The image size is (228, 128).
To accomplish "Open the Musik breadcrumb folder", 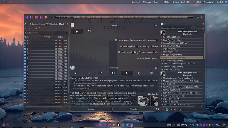I will coord(62,24).
